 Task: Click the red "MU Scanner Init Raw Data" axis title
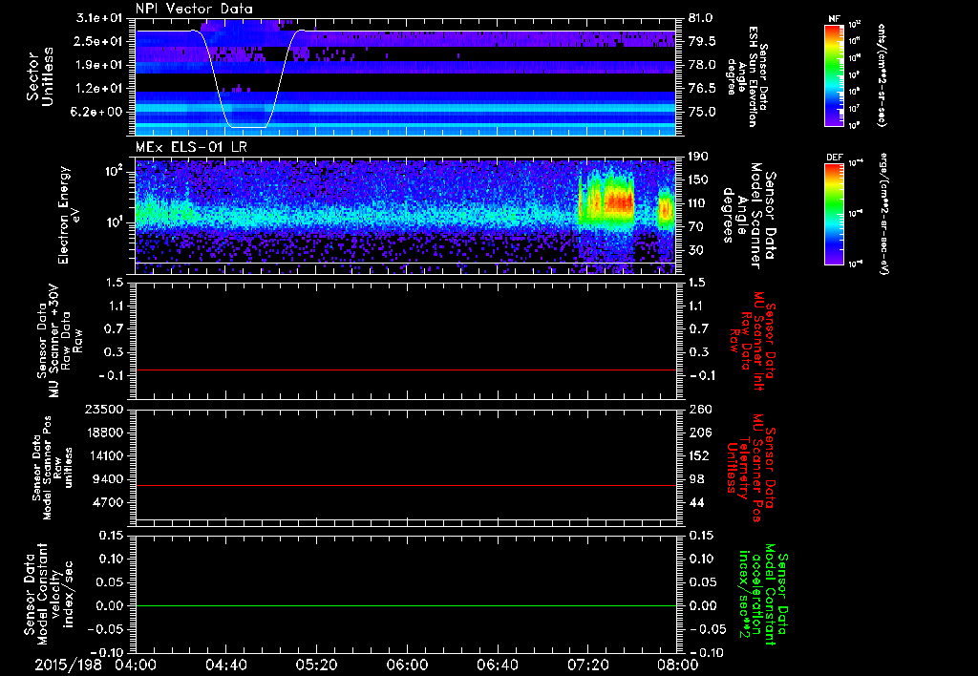coord(753,341)
